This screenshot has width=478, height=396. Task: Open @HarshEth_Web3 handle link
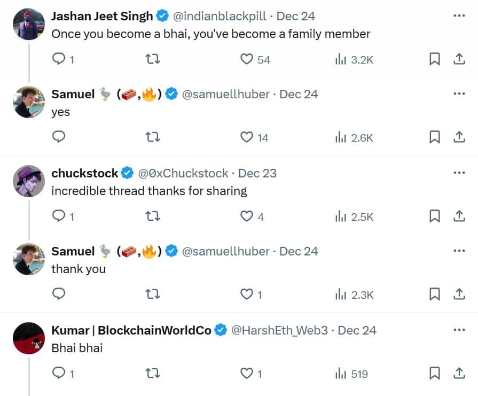(279, 330)
